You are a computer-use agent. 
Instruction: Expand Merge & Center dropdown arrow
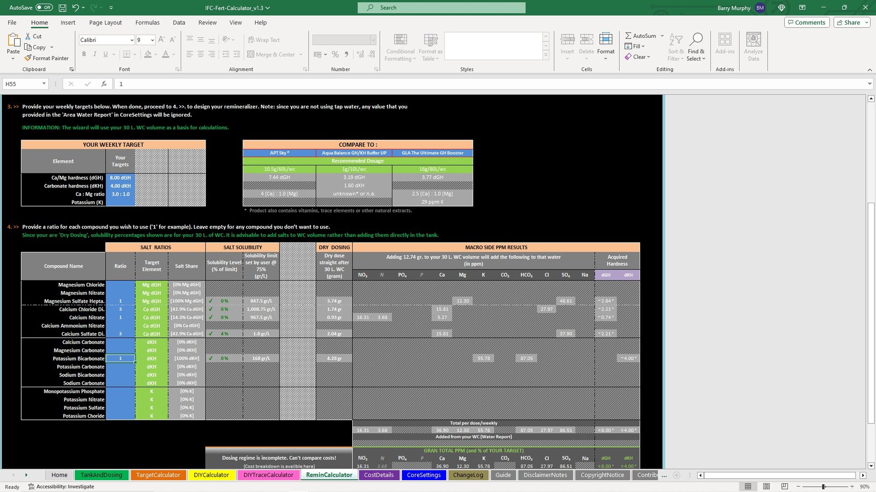click(x=301, y=55)
